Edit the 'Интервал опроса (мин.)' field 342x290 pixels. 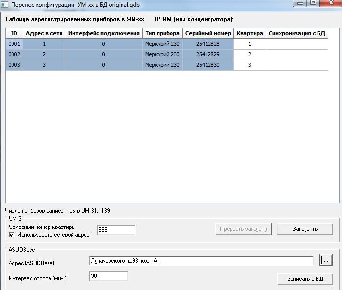[x=109, y=277]
